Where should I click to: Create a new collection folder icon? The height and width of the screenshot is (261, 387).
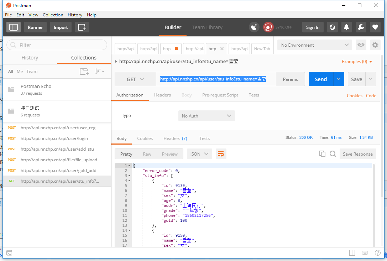coord(84,72)
